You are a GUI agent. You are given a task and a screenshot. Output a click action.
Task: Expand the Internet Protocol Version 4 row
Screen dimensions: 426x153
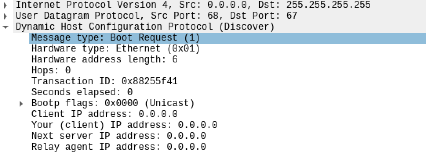5,5
